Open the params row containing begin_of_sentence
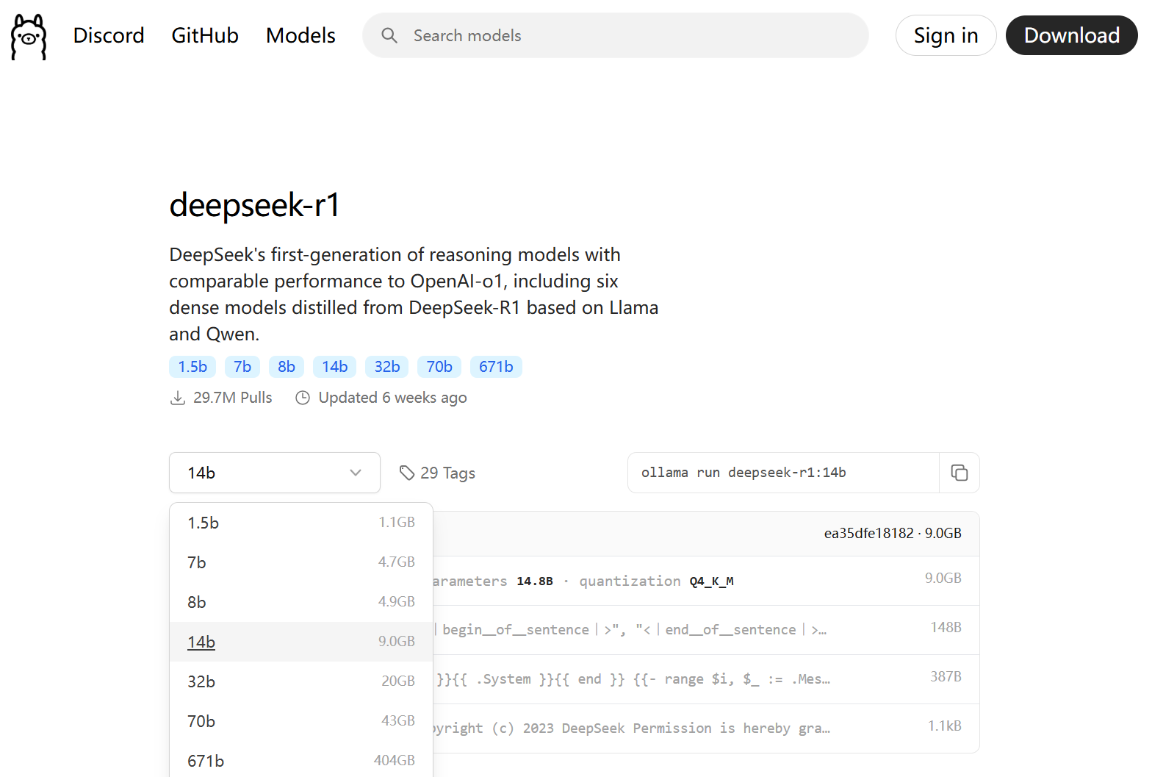Screen dimensions: 1152x777 click(x=706, y=630)
